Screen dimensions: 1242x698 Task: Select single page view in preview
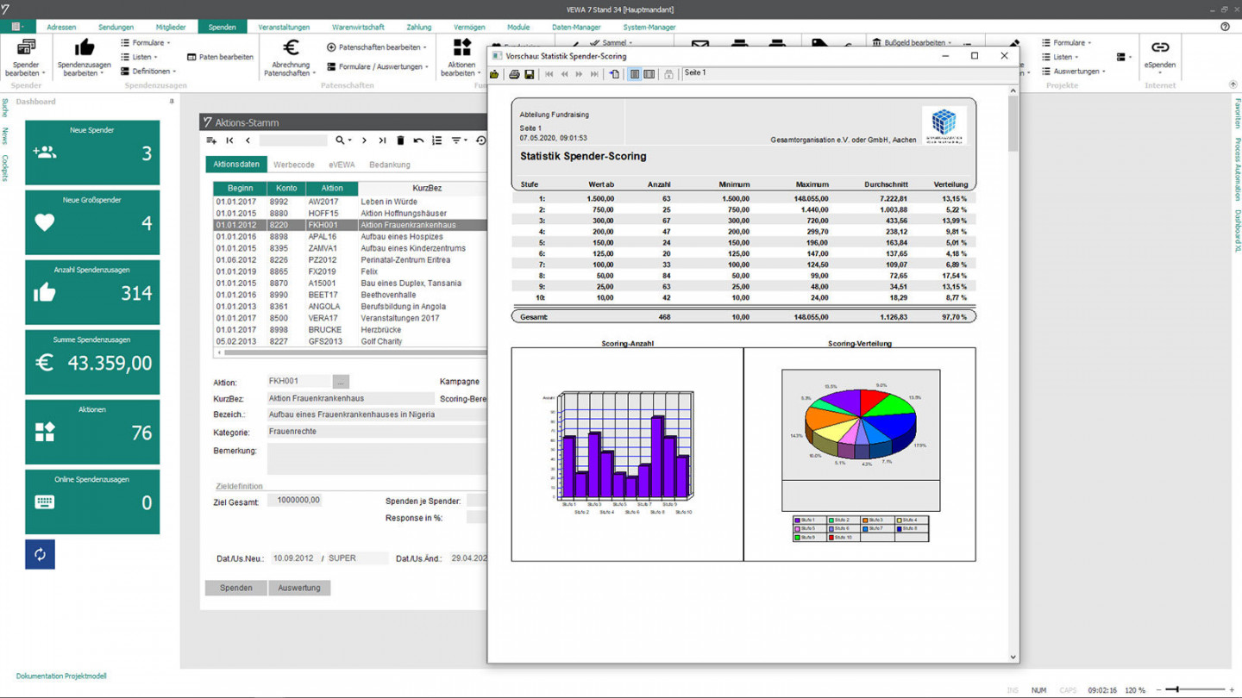[x=635, y=75]
